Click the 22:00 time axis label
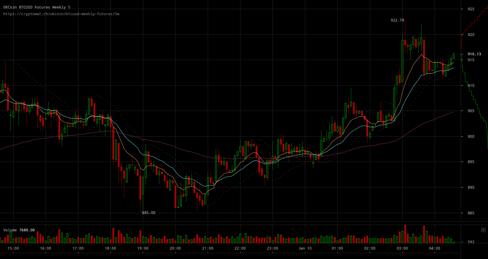This screenshot has height=259, width=488. [x=240, y=249]
